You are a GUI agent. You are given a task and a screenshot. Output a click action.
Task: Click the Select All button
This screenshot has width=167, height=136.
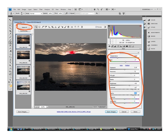coord(24,27)
